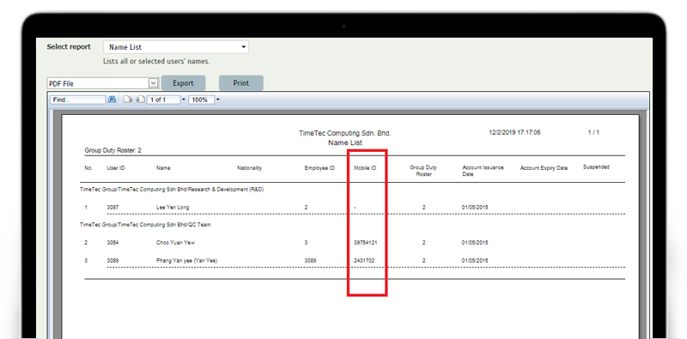Click the Employee ID column header
The image size is (687, 339).
coord(319,168)
